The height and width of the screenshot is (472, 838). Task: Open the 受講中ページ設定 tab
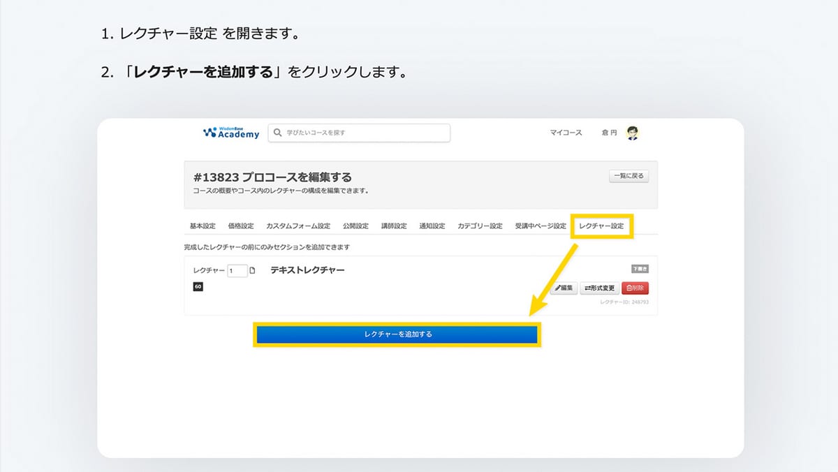[x=541, y=226]
